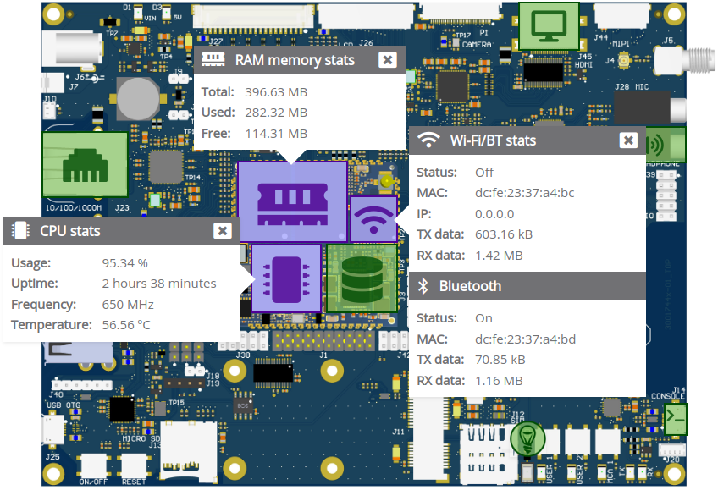Screen dimensions: 718x490
Task: Open the console terminal icon
Action: (x=675, y=419)
